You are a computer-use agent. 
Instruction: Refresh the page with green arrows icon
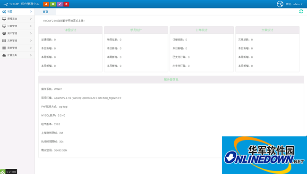pos(301,11)
